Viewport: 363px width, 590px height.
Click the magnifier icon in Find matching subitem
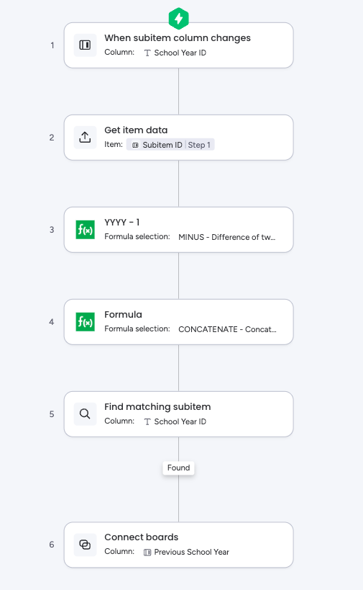[x=85, y=414]
